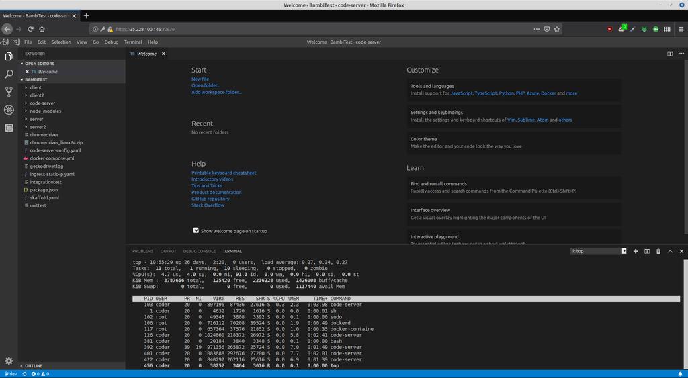
Task: Open the Extensions view
Action: 9,128
